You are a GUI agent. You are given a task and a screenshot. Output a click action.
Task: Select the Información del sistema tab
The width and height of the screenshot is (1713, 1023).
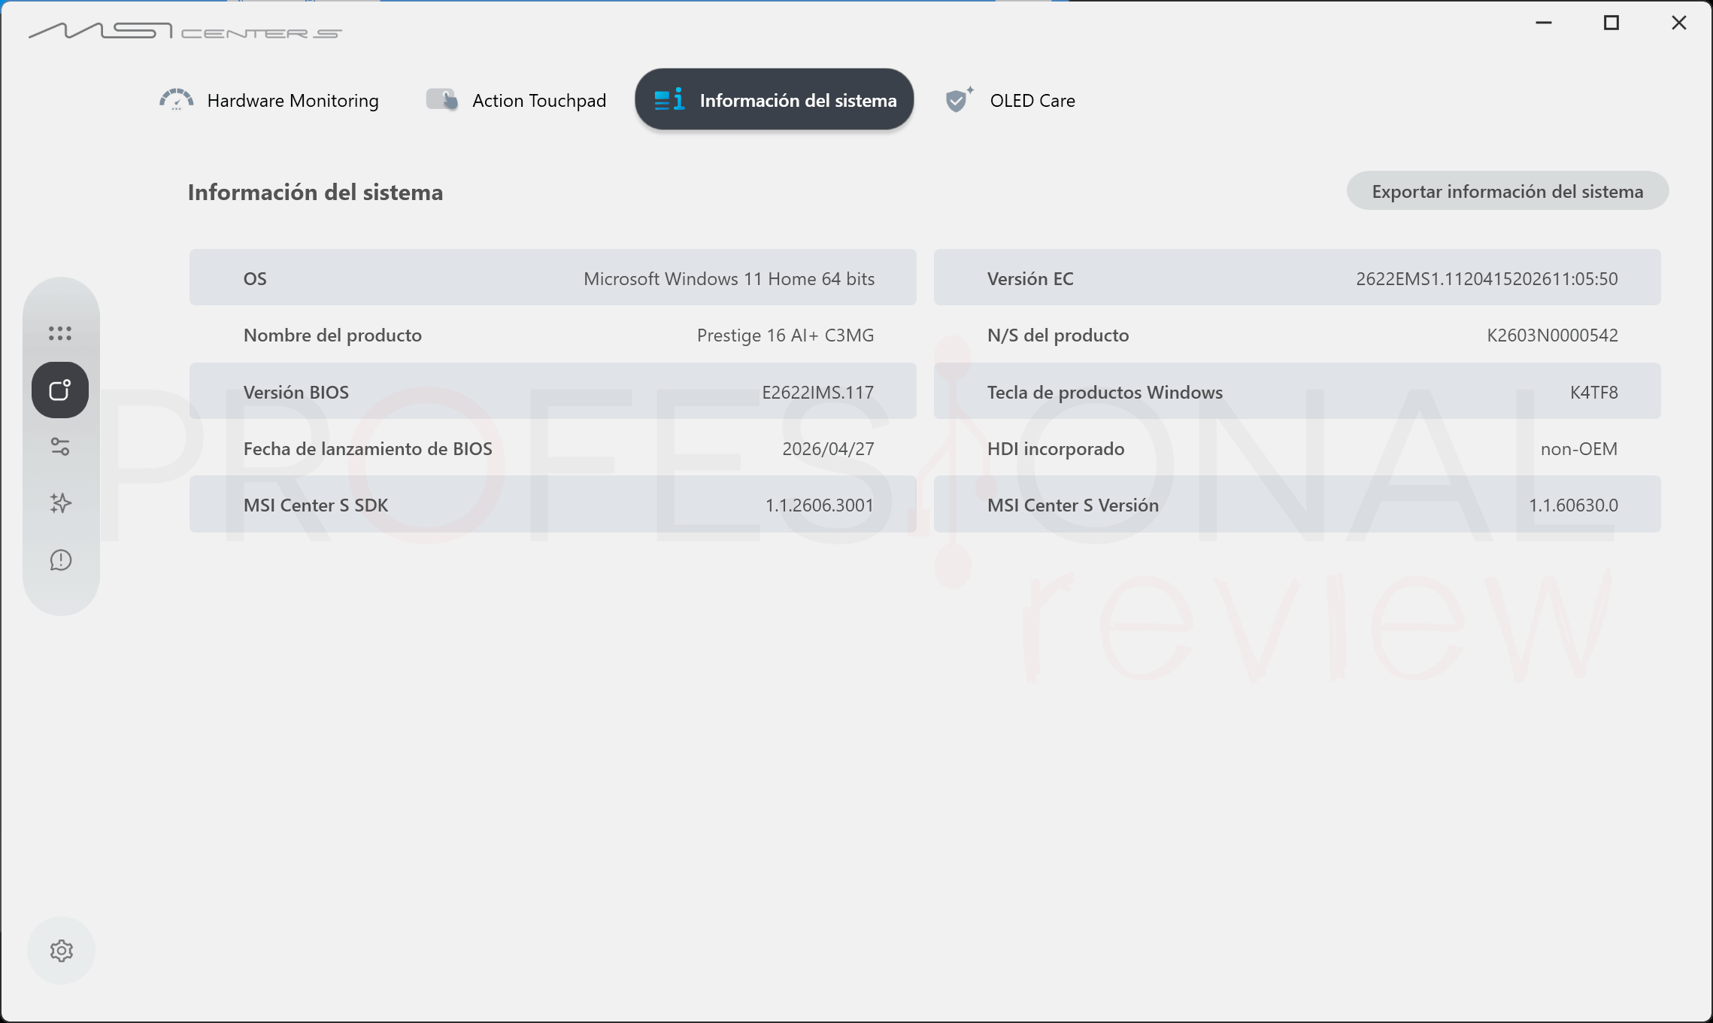(x=775, y=99)
